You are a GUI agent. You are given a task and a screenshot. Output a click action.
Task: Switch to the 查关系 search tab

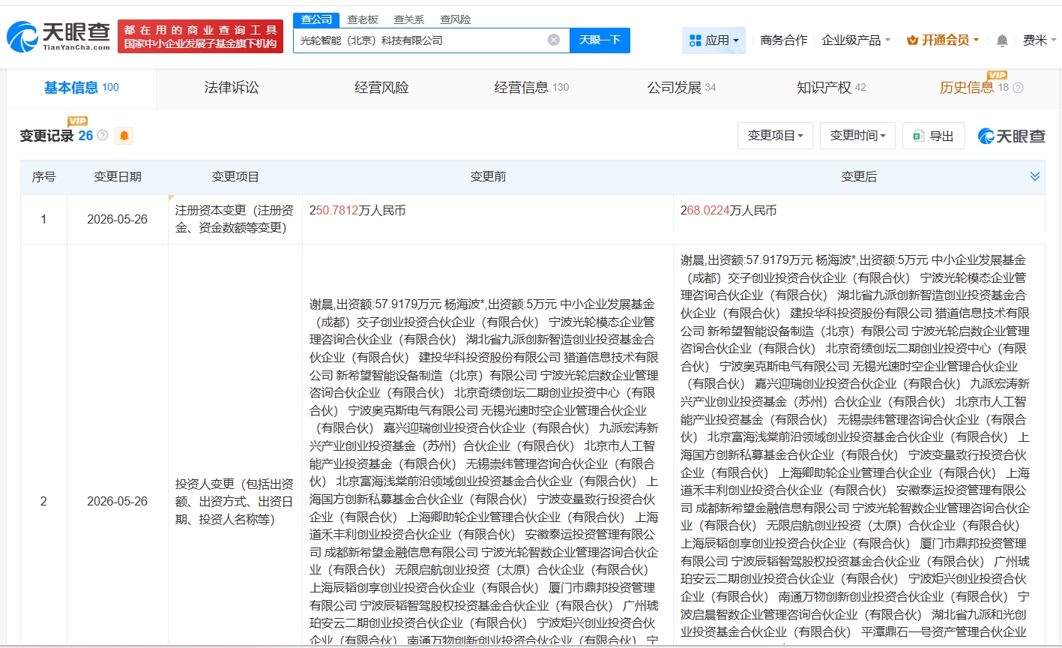(x=409, y=19)
